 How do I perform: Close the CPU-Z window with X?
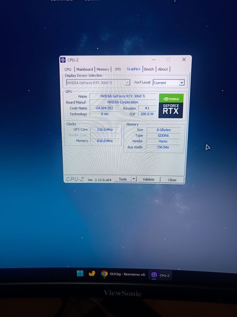tap(184, 59)
